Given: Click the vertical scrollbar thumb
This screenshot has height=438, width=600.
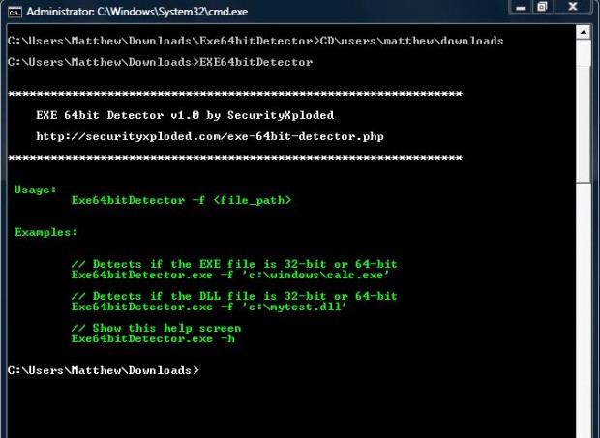Looking at the screenshot, I should [x=584, y=125].
